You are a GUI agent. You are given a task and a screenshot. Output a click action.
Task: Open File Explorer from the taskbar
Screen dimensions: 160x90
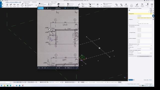4,85
